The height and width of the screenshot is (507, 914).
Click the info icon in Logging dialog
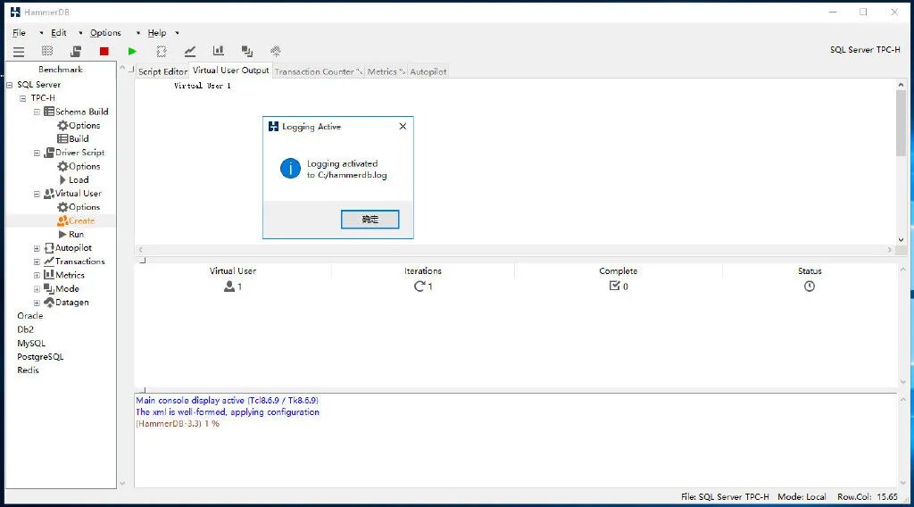290,169
